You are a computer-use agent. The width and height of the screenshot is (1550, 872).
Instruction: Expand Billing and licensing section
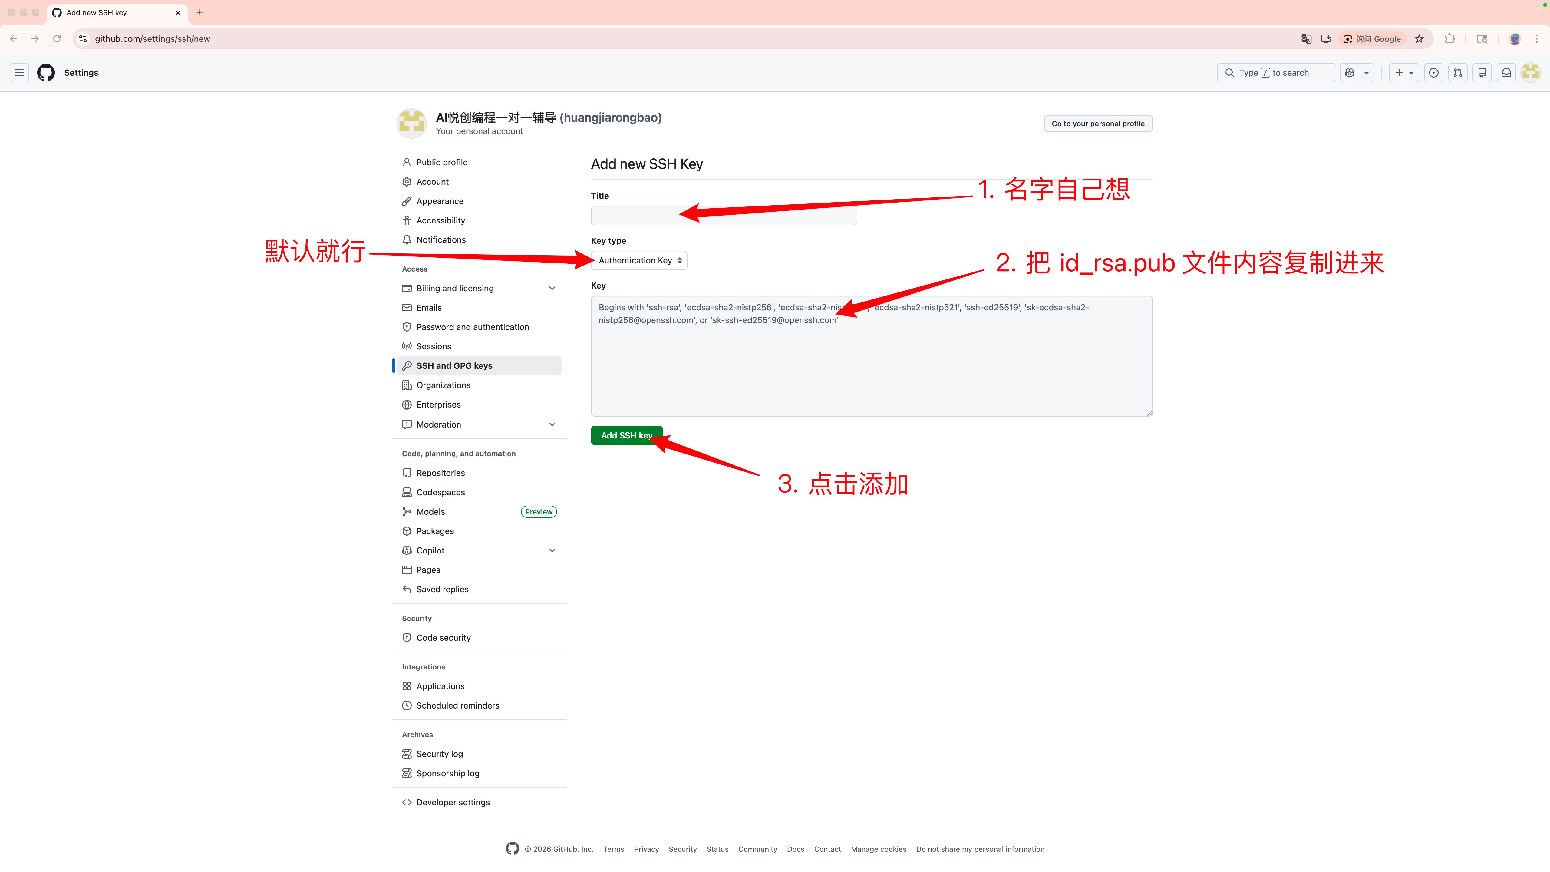point(479,288)
